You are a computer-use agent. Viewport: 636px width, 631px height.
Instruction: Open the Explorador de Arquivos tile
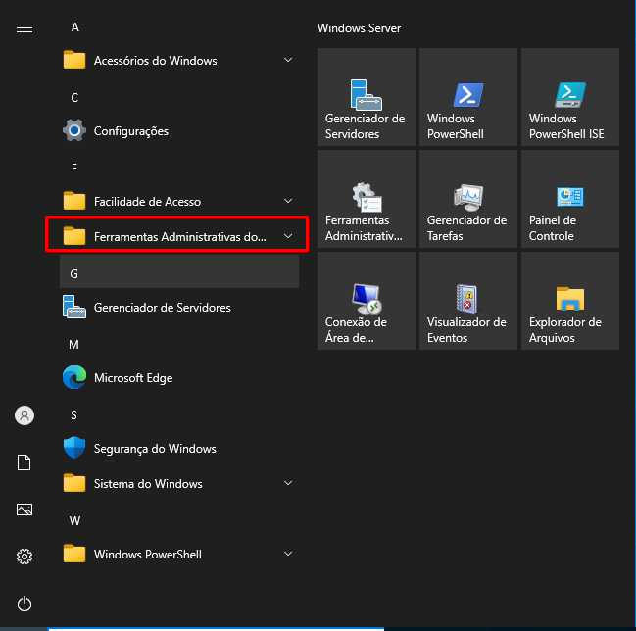(570, 301)
